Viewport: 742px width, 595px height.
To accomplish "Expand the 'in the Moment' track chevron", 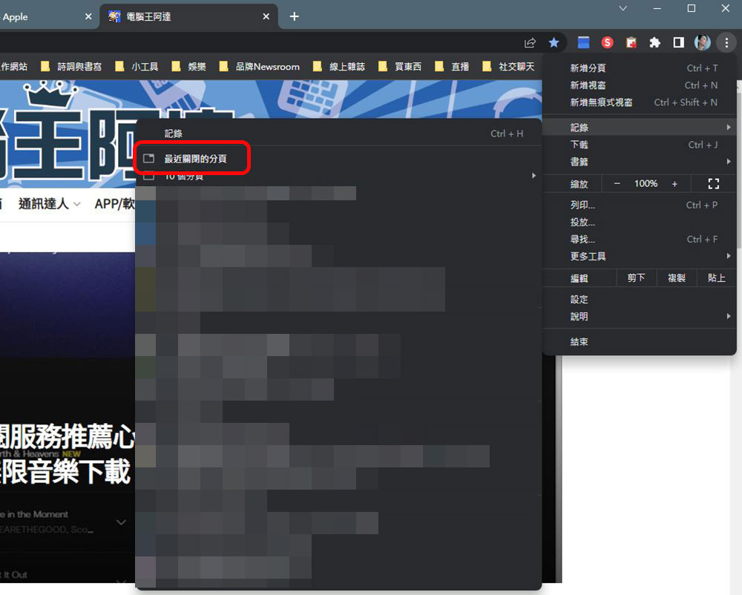I will pyautogui.click(x=121, y=522).
